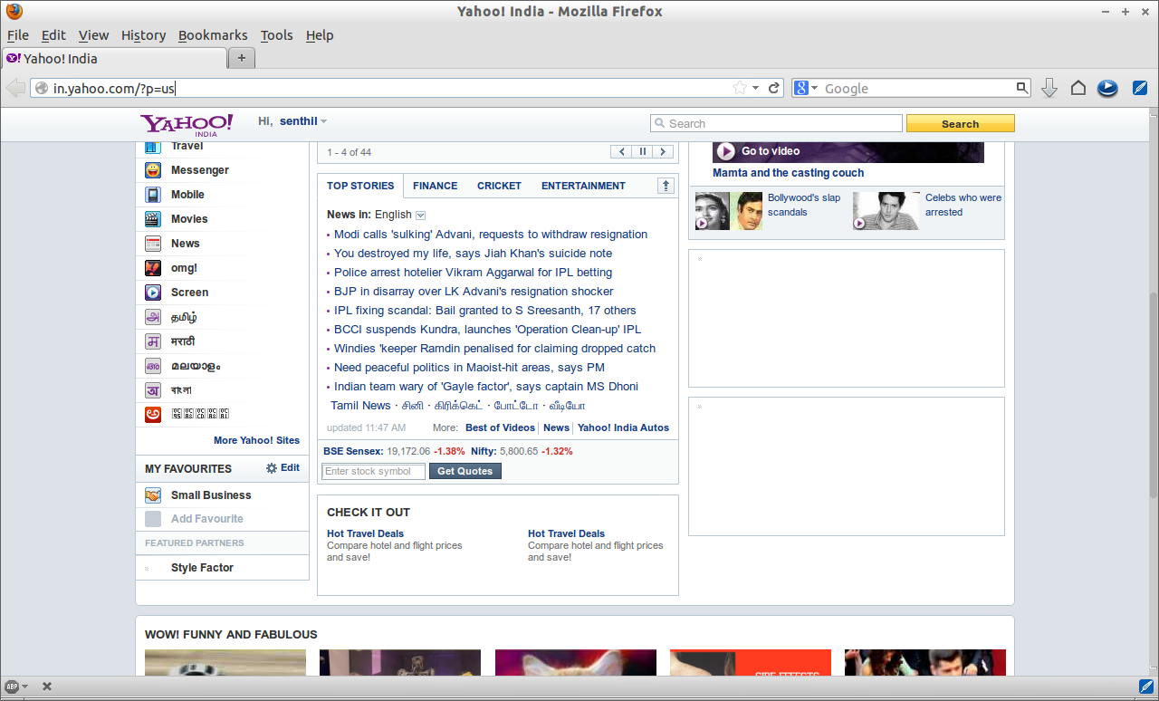Select the TOP STORIES tab

click(x=360, y=186)
